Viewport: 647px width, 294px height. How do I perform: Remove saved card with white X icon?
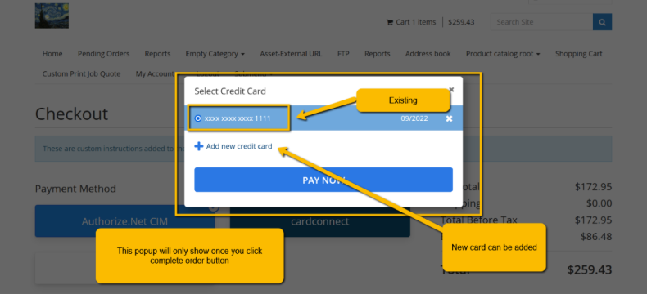[x=449, y=118]
